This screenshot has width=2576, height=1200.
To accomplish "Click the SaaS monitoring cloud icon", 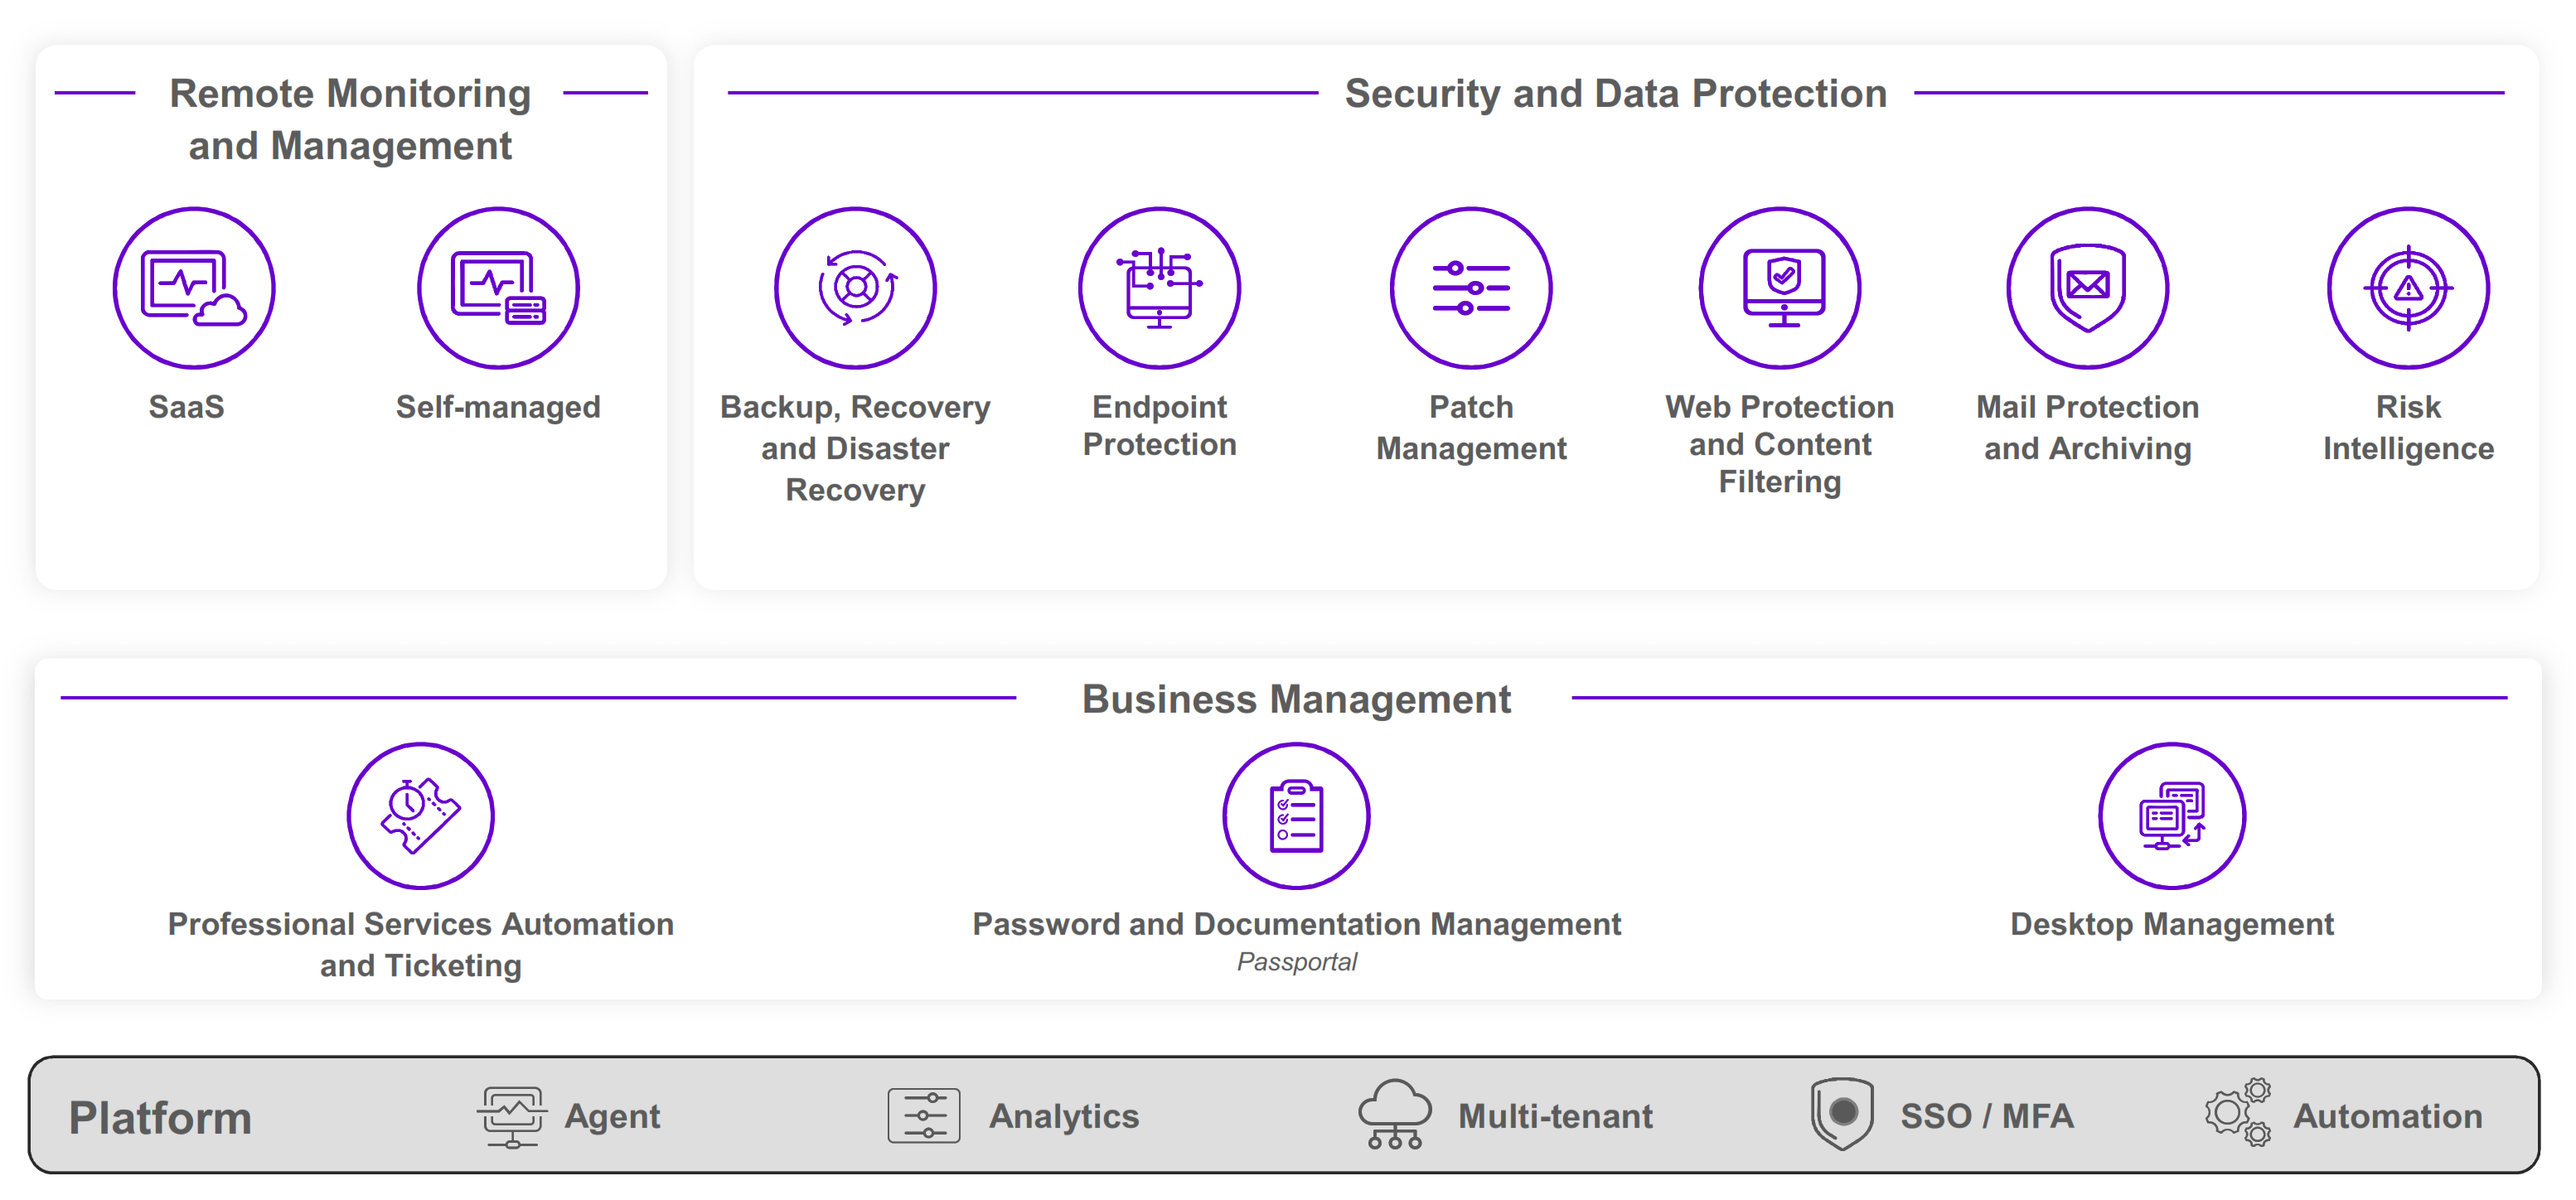I will [x=194, y=288].
